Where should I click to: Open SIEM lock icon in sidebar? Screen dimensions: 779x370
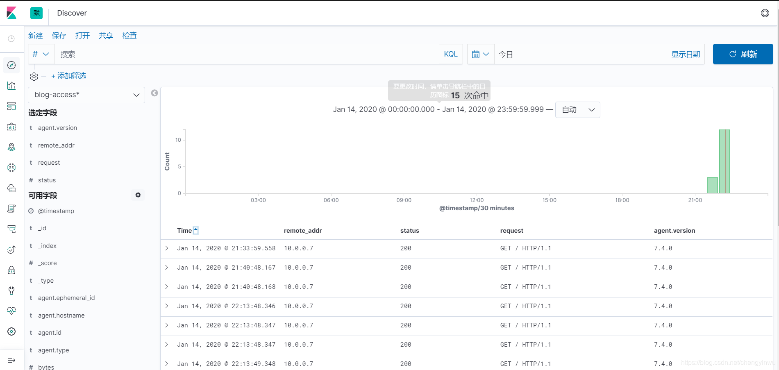point(11,270)
